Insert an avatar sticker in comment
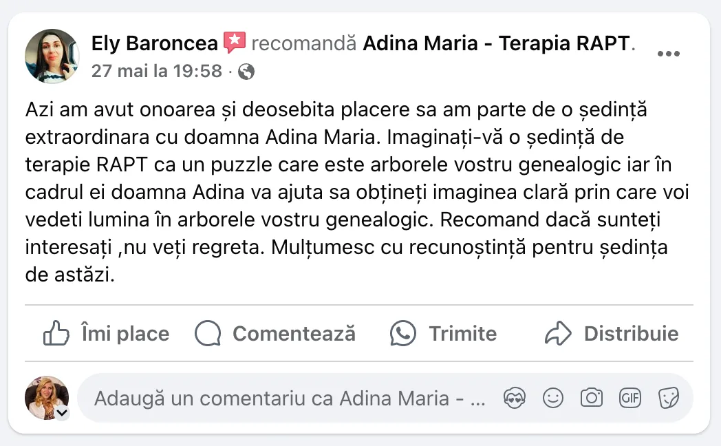The width and height of the screenshot is (721, 446). coord(515,398)
